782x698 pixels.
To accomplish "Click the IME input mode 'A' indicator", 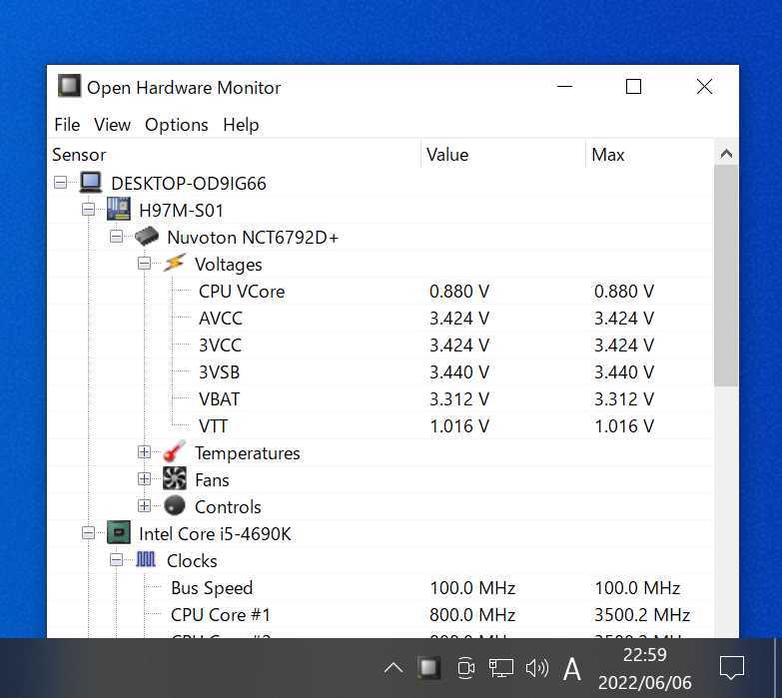I will tap(572, 669).
